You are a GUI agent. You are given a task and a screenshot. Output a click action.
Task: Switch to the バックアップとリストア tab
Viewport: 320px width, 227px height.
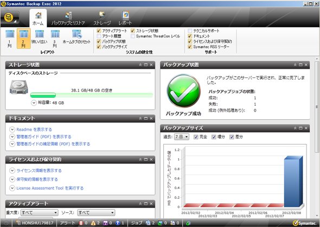click(68, 18)
